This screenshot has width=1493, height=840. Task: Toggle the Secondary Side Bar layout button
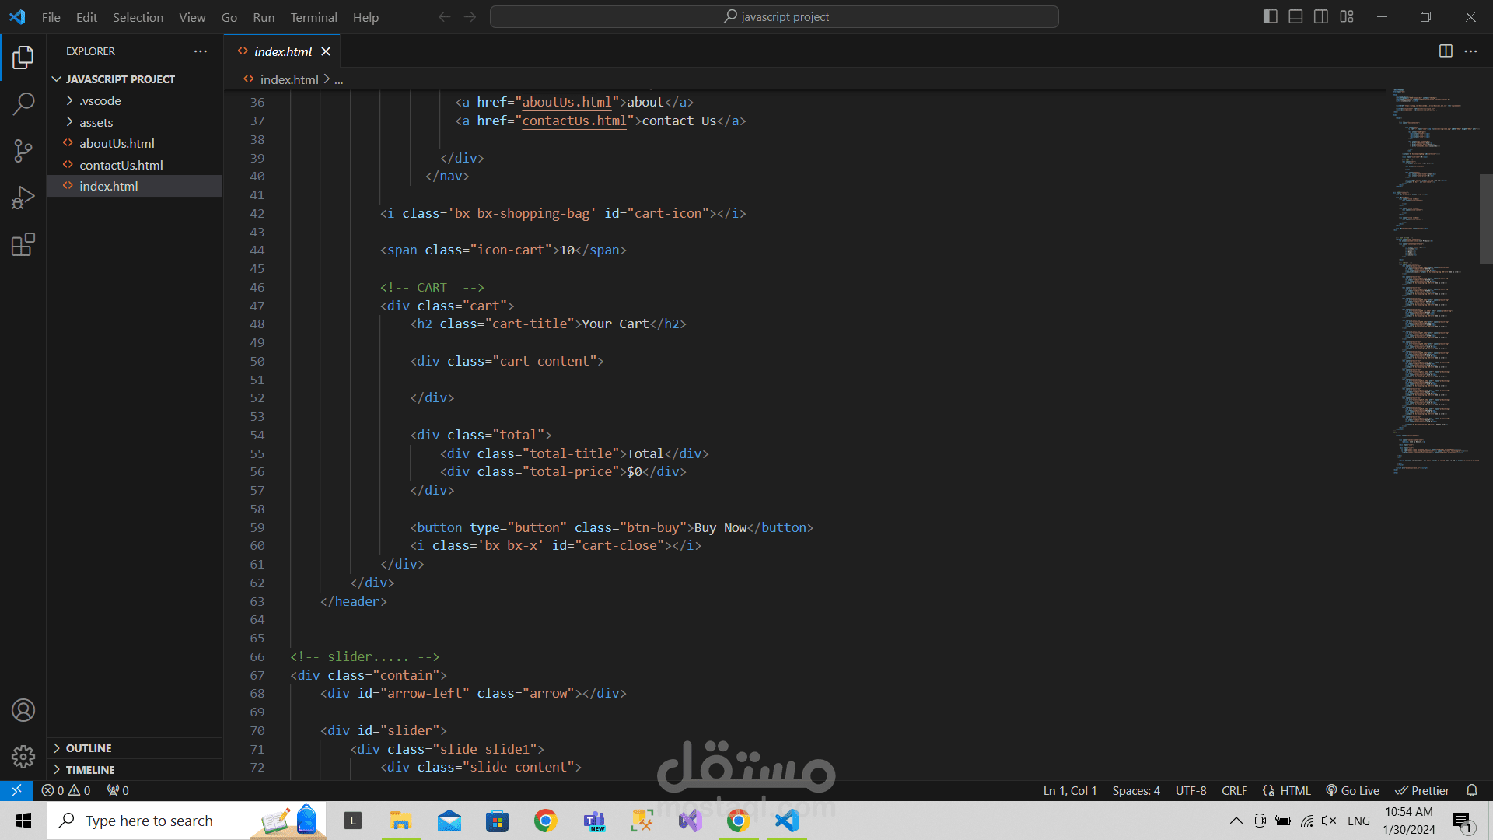1321,16
